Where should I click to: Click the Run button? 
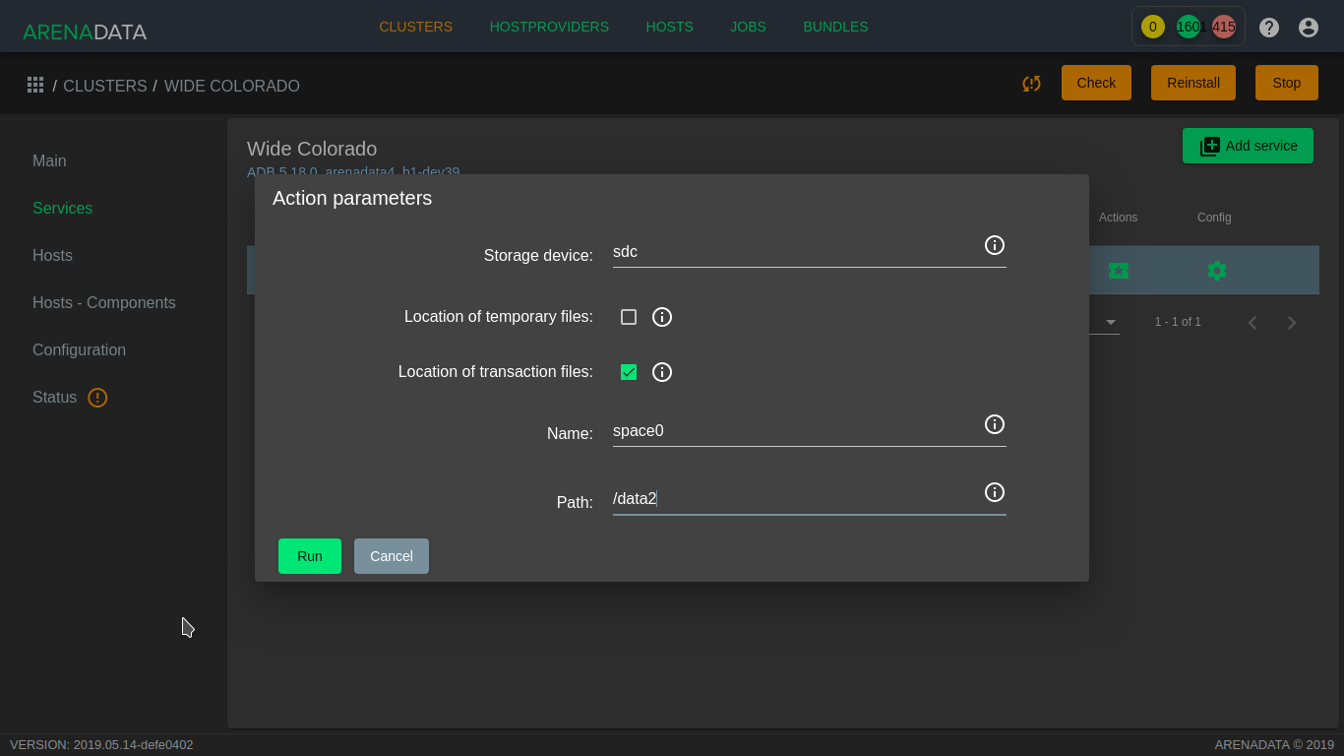[310, 556]
